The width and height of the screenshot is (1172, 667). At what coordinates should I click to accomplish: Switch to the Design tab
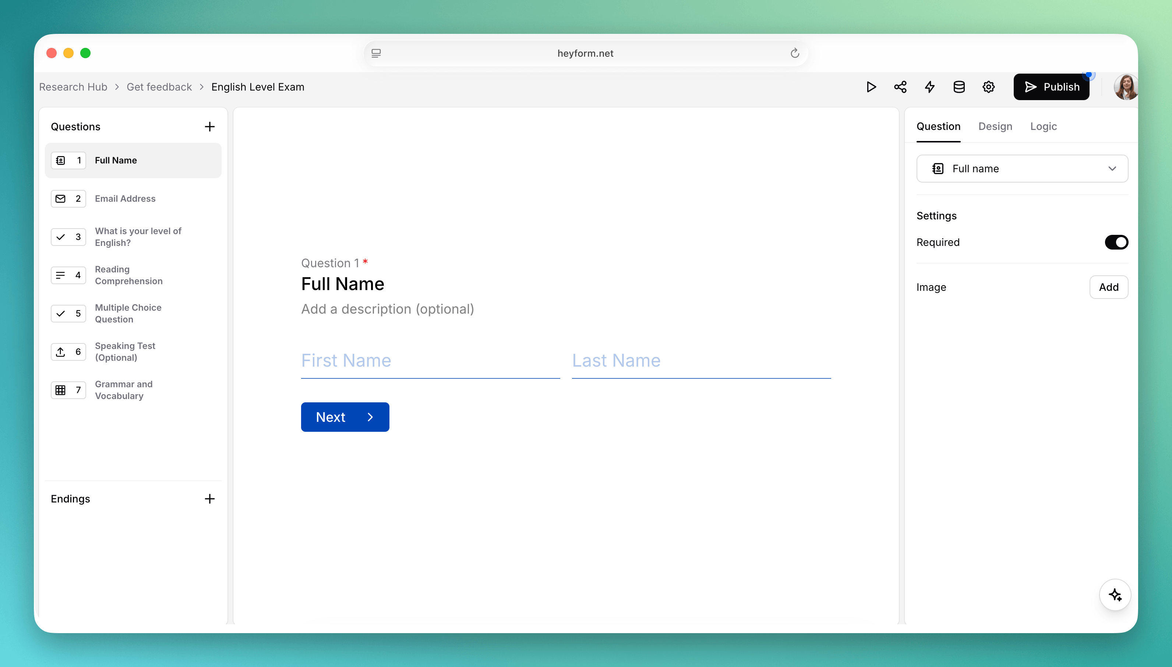(x=995, y=126)
